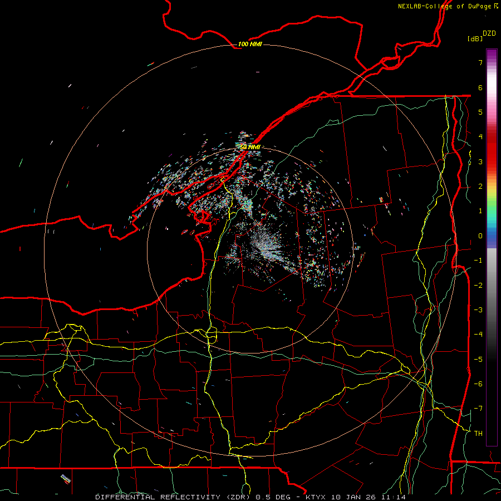Click the DIFFERENTIAL REFLECTIVITY (ZDR) title text

pyautogui.click(x=174, y=497)
